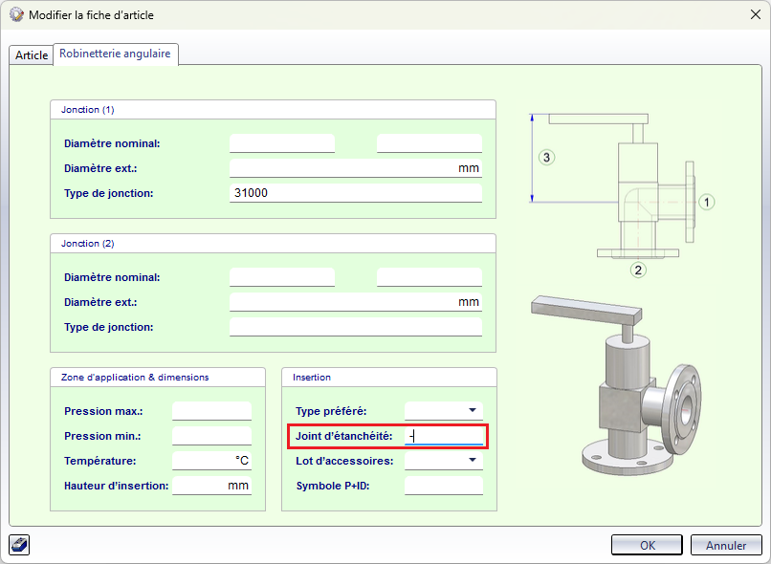Click the application icon in the title bar
This screenshot has height=564, width=771.
point(16,15)
